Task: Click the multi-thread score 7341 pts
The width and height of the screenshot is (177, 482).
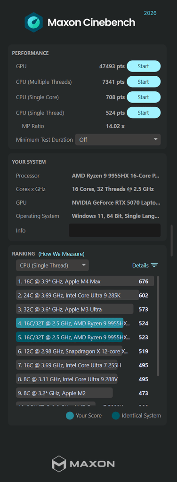Action: pos(113,82)
